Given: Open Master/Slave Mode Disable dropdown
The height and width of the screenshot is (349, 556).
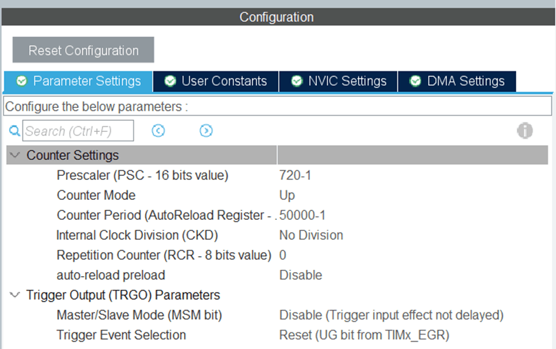Looking at the screenshot, I should click(391, 315).
